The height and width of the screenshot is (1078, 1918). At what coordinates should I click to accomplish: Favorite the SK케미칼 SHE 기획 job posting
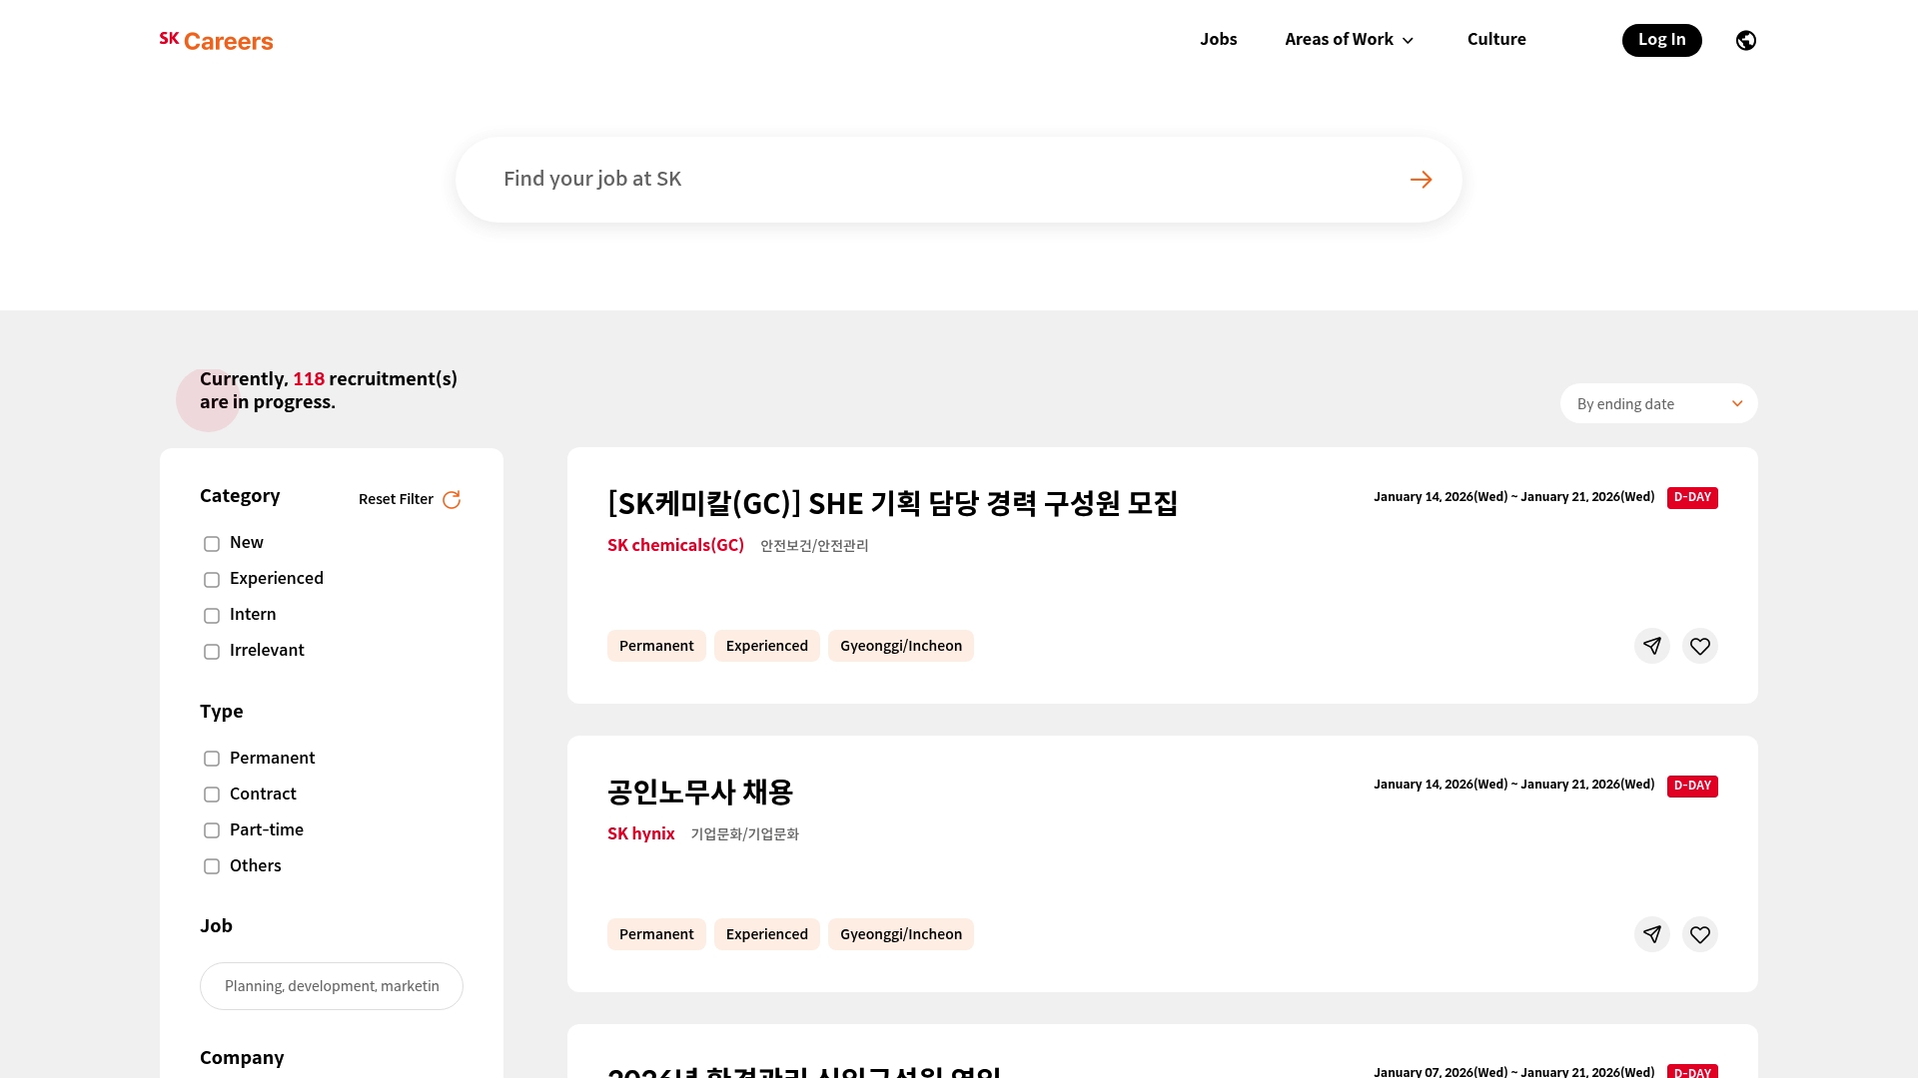pos(1700,646)
